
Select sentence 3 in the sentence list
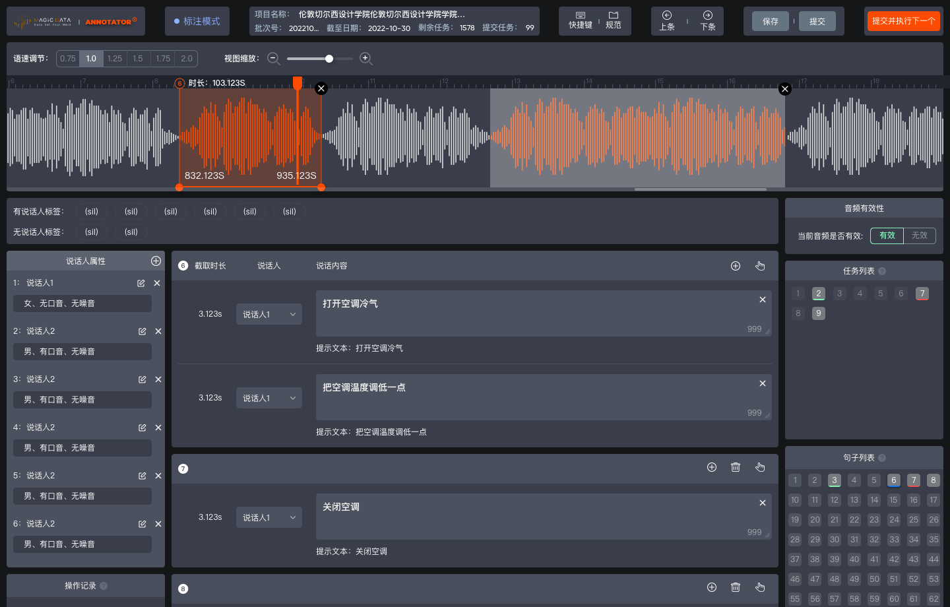pos(835,480)
